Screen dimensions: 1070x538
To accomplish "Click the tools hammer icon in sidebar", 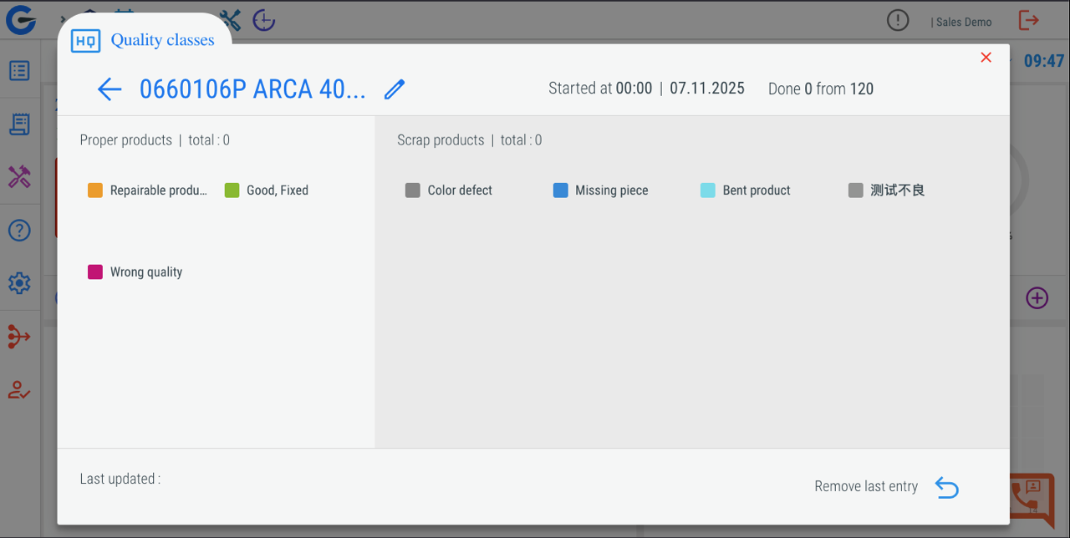I will [x=19, y=177].
